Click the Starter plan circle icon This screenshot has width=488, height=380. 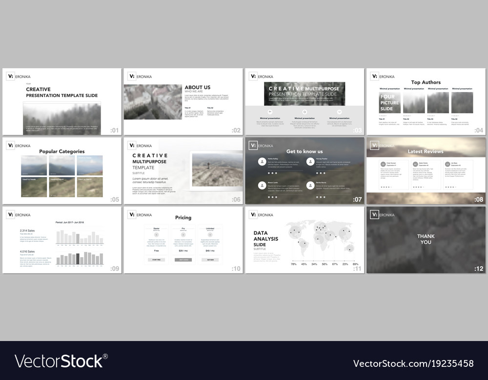coord(156,235)
